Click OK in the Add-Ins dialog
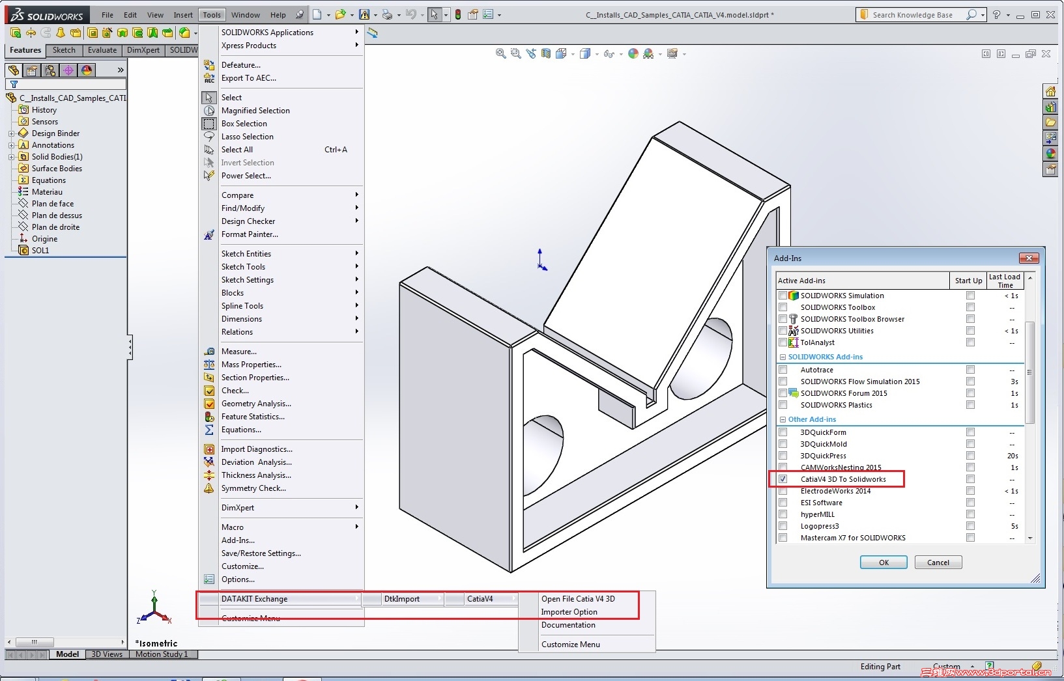Image resolution: width=1064 pixels, height=681 pixels. [x=884, y=563]
